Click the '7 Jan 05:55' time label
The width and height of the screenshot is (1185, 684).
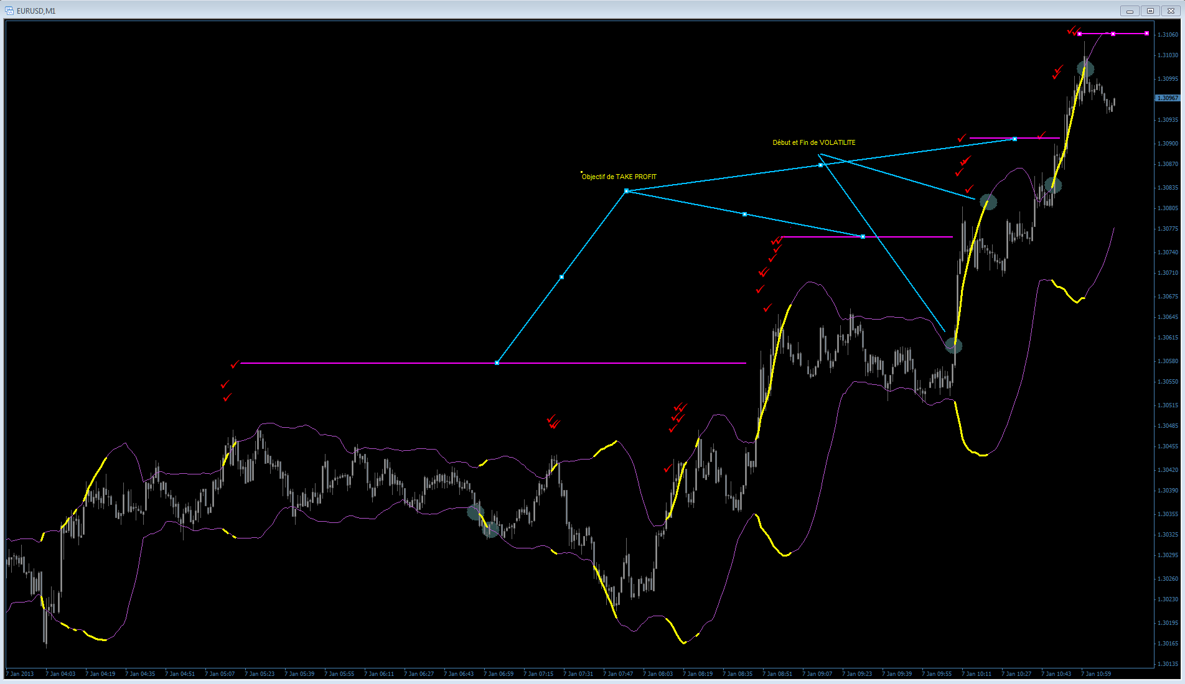[339, 674]
